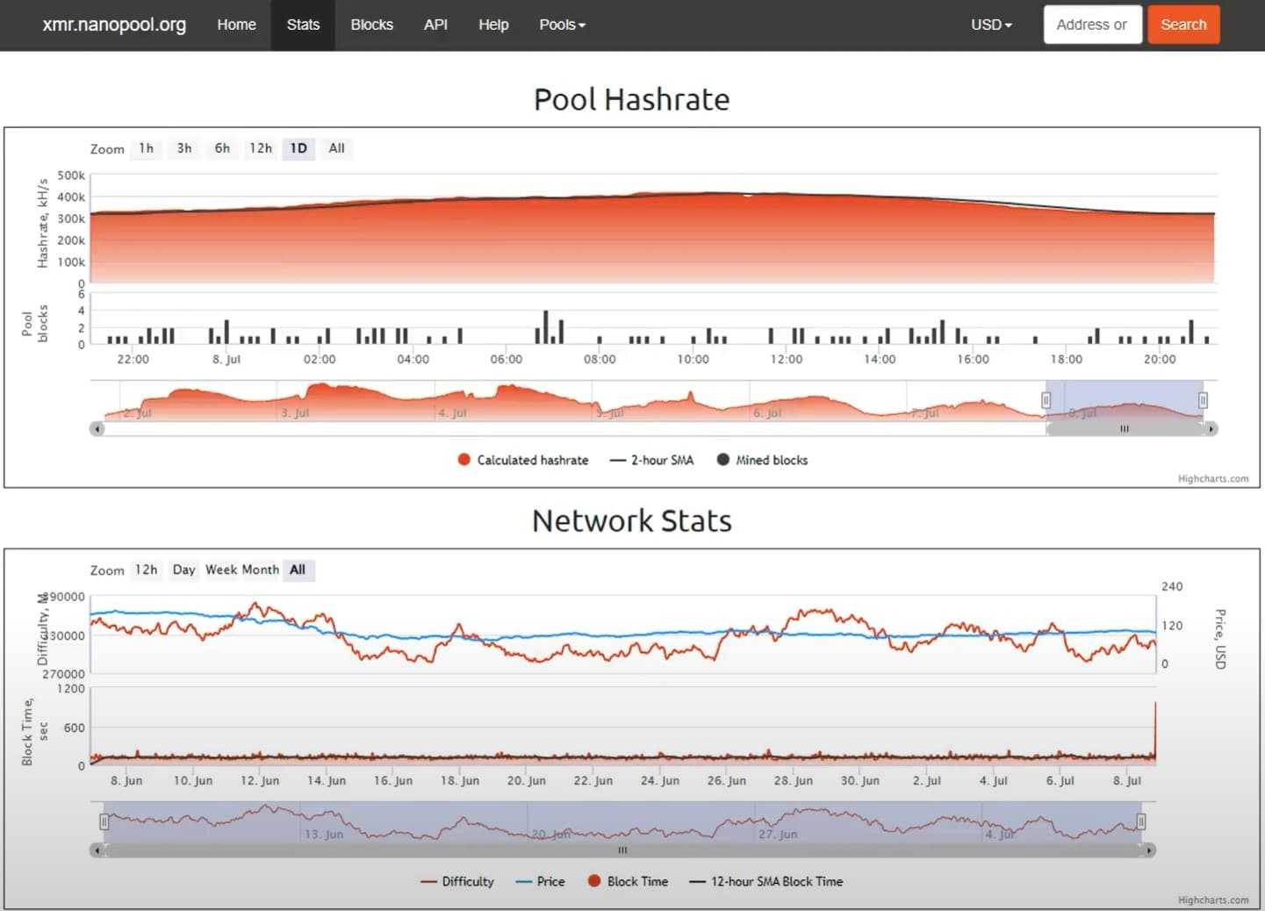1265x911 pixels.
Task: Open the USD currency dropdown
Action: [x=991, y=25]
